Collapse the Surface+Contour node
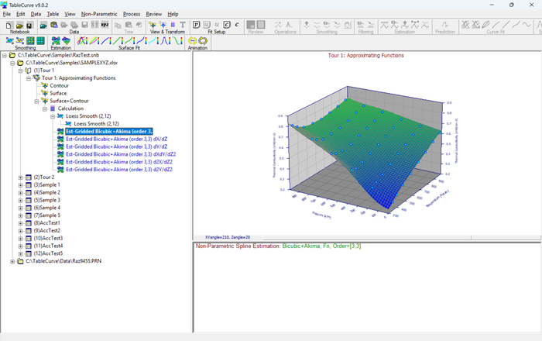Viewport: 542px width, 341px height. tap(36, 101)
